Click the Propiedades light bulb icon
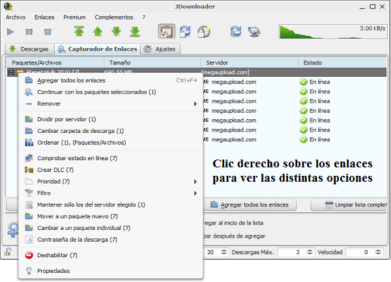391x282 pixels. (29, 271)
